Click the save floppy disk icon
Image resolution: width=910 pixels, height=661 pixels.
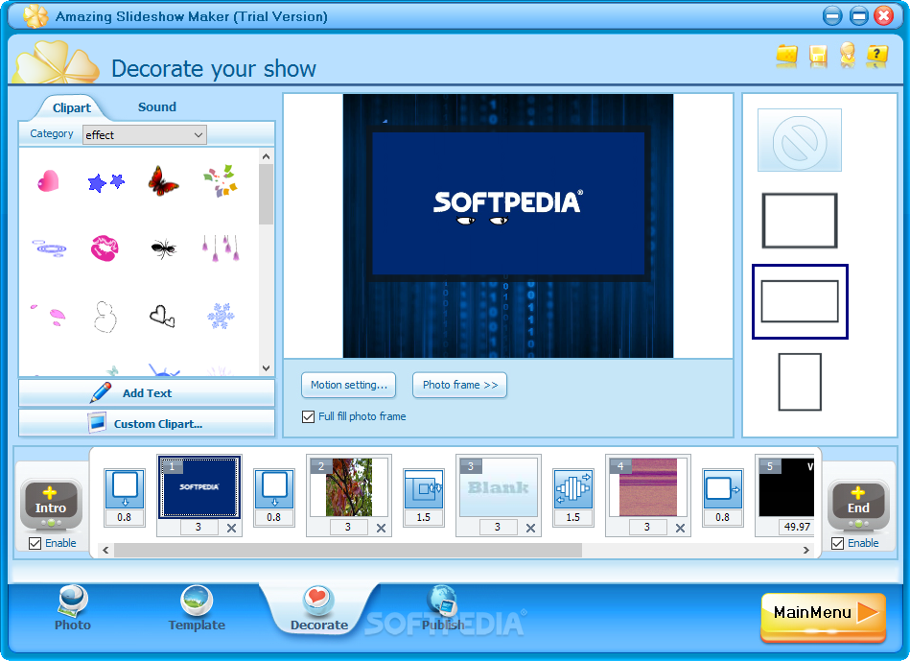818,56
